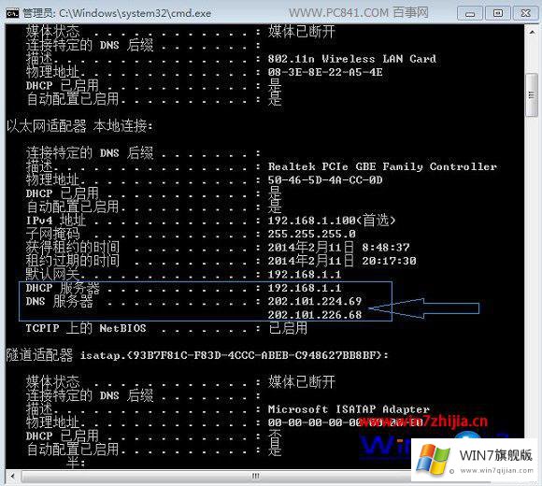Click secondary DNS 202.101.226.68
This screenshot has height=486, width=542.
[315, 315]
